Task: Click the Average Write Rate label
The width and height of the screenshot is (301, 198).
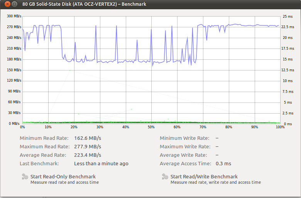Action: 183,155
